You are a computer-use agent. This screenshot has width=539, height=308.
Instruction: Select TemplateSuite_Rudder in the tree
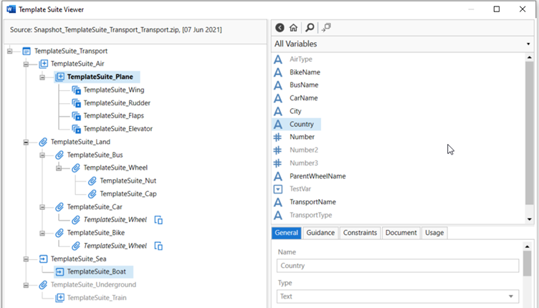pos(116,102)
